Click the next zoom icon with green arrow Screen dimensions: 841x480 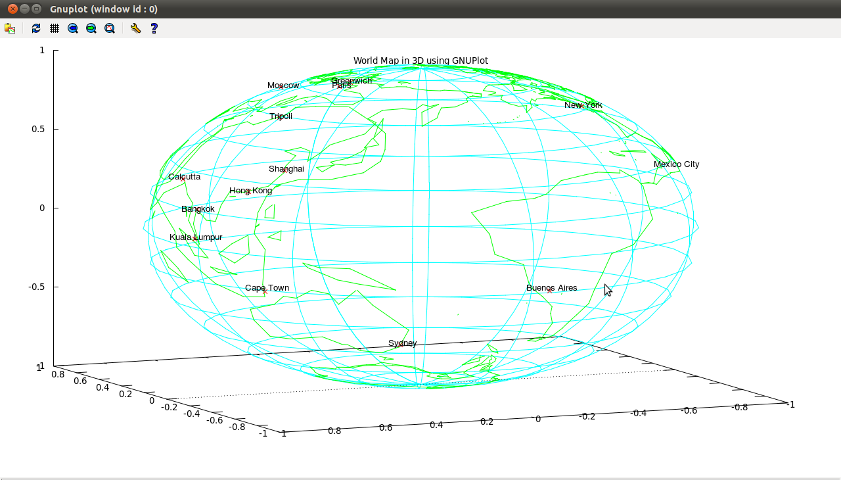[x=91, y=28]
